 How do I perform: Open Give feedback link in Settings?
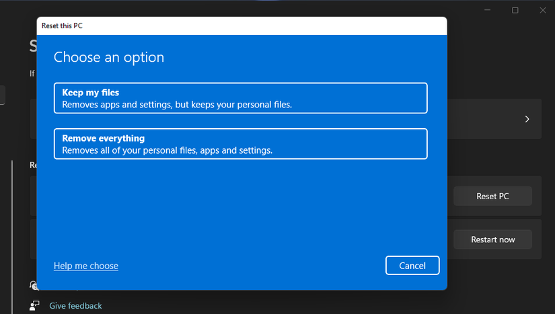(75, 305)
